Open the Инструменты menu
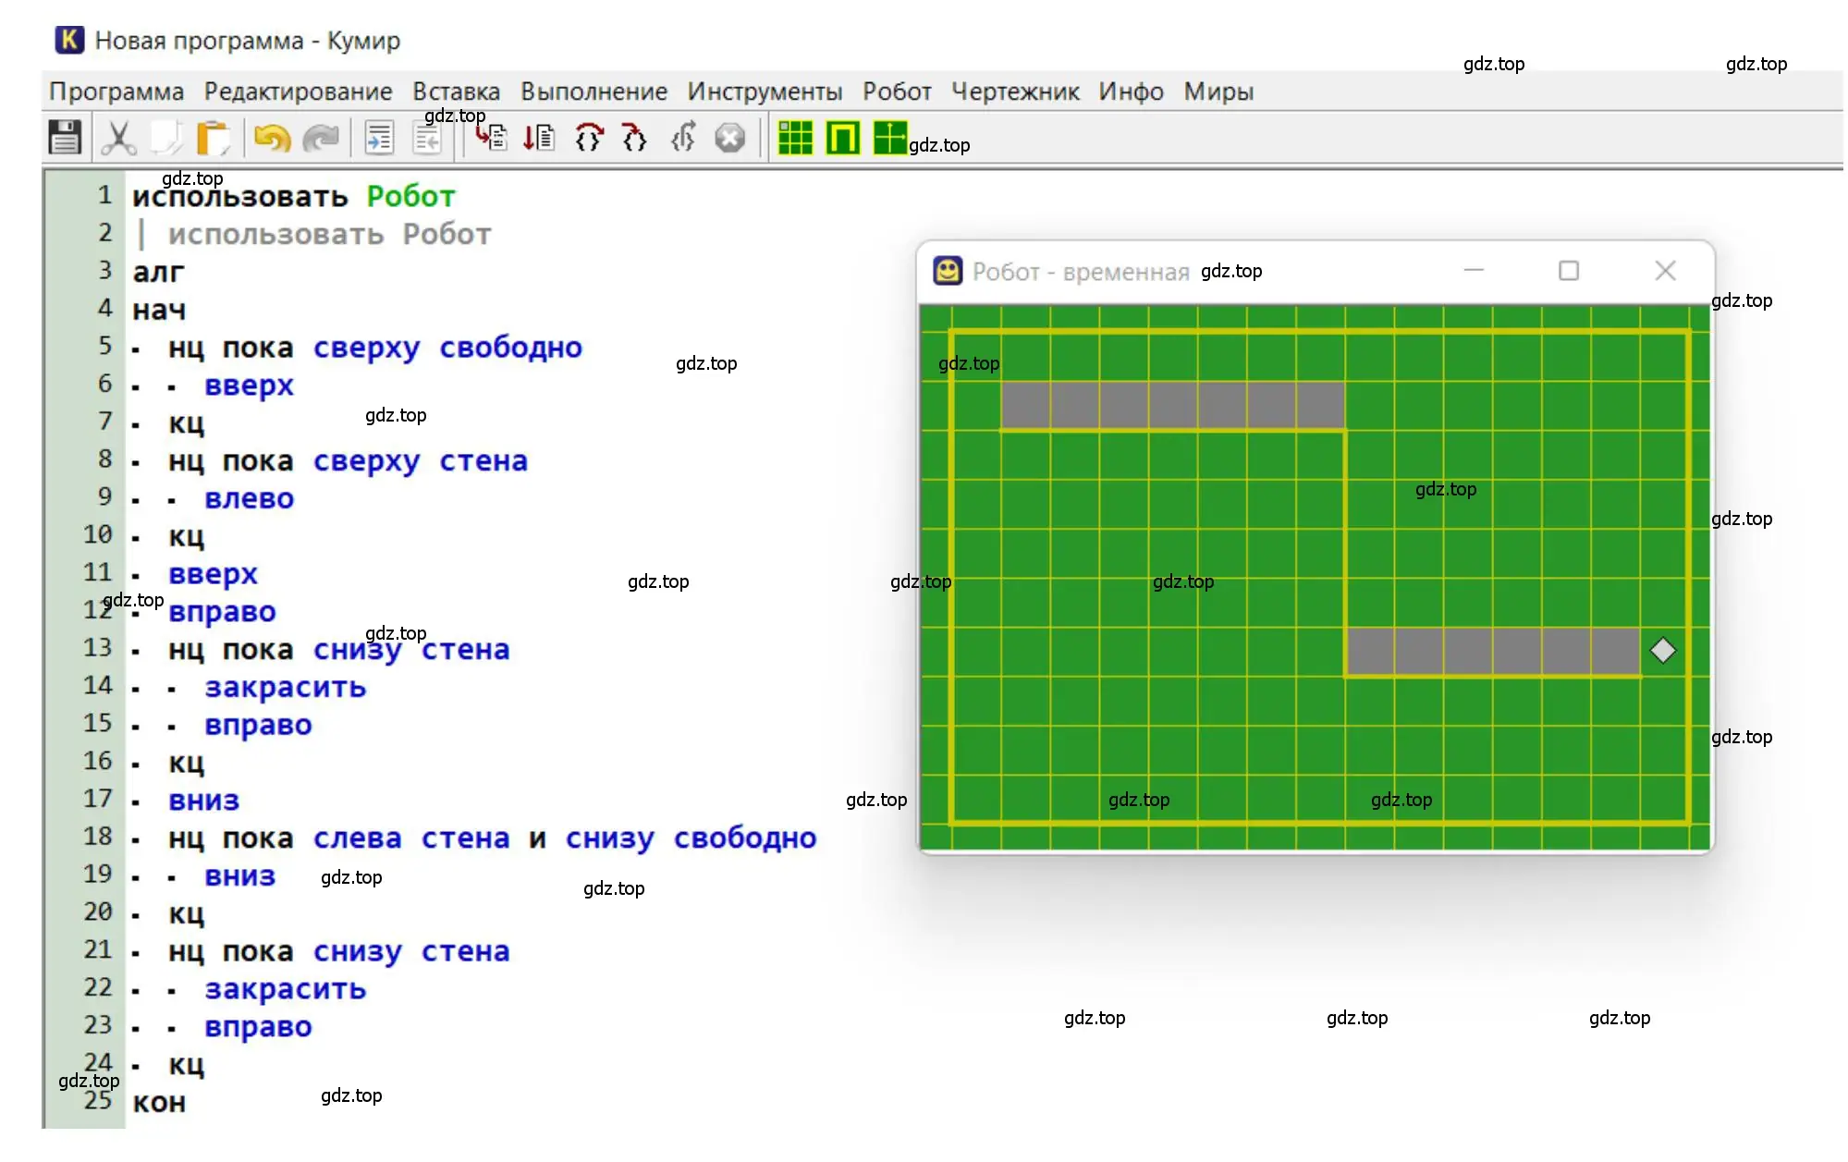Viewport: 1848px width, 1162px height. tap(765, 92)
